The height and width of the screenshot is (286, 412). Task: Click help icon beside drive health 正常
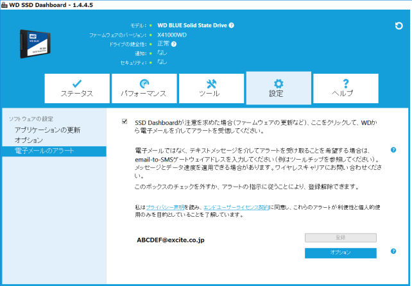tap(174, 44)
